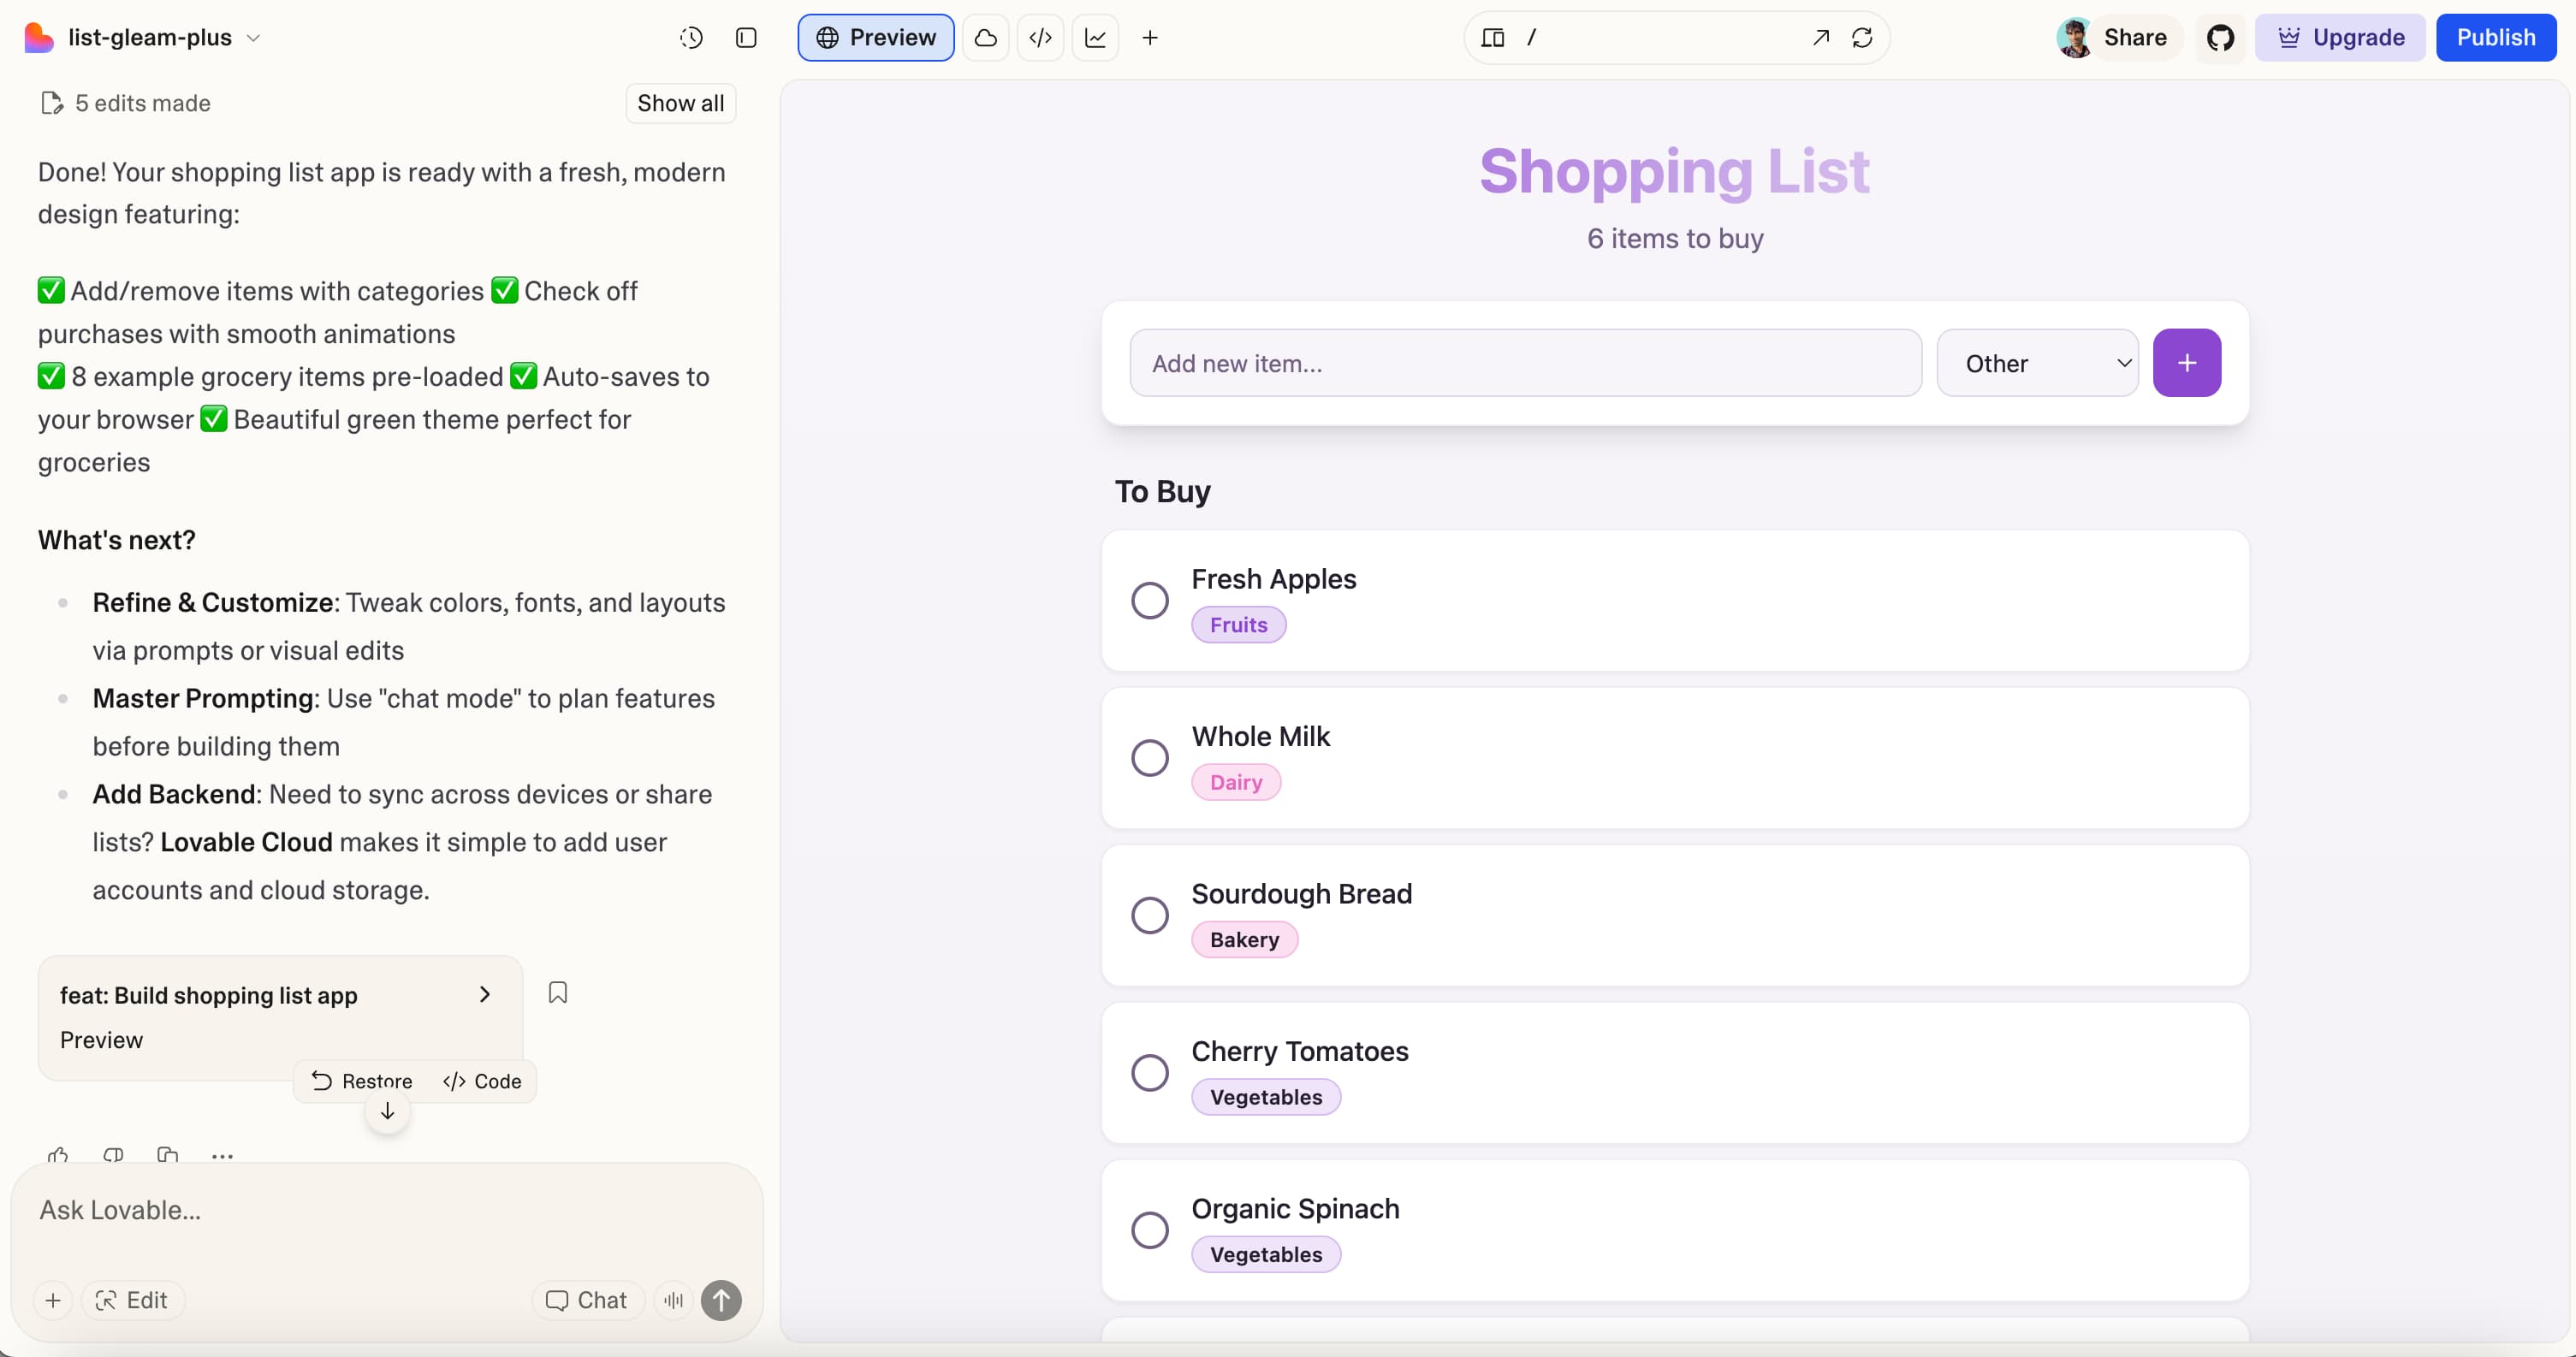Bookmark the shopping list app version
The image size is (2576, 1357).
point(558,992)
